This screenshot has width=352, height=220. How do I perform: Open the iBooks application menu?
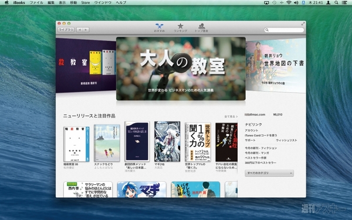(19, 2)
